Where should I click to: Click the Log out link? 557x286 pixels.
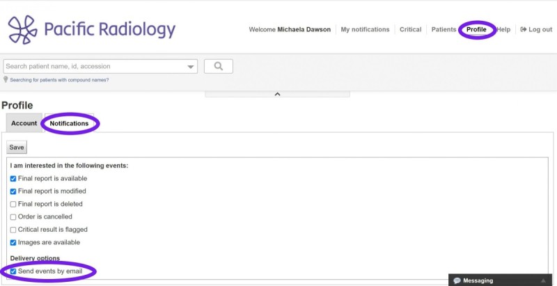tap(536, 29)
